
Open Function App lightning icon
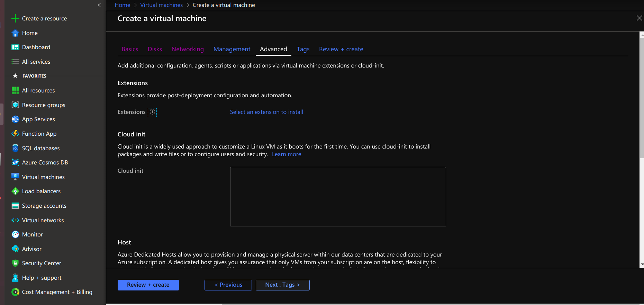[x=15, y=134]
